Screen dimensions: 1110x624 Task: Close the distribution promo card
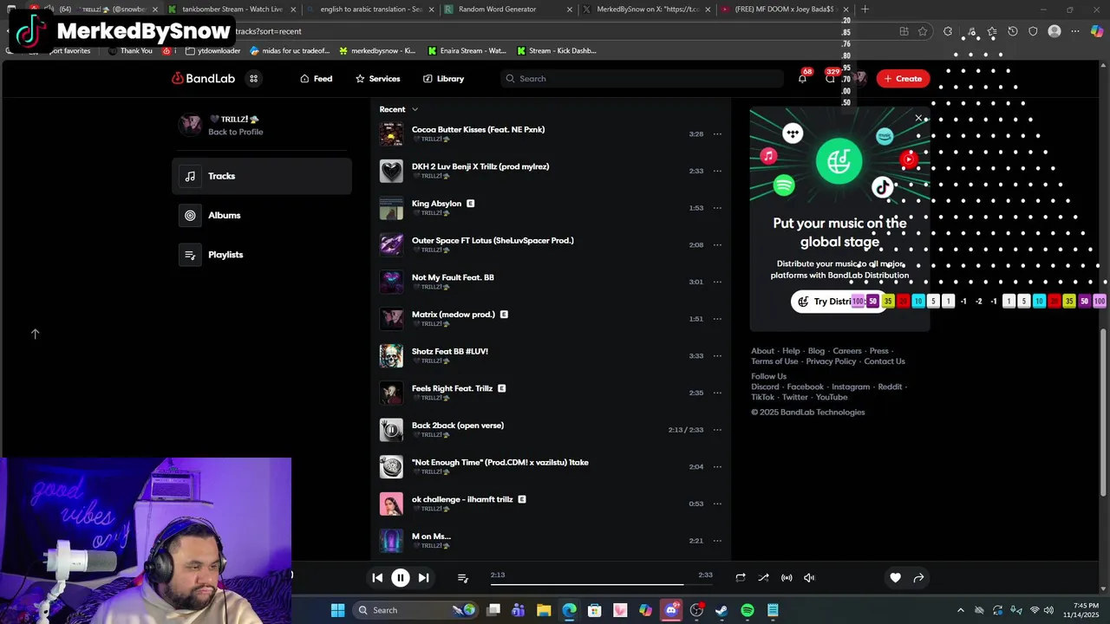pos(918,118)
